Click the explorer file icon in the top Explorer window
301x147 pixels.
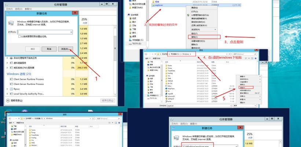[x=153, y=5]
